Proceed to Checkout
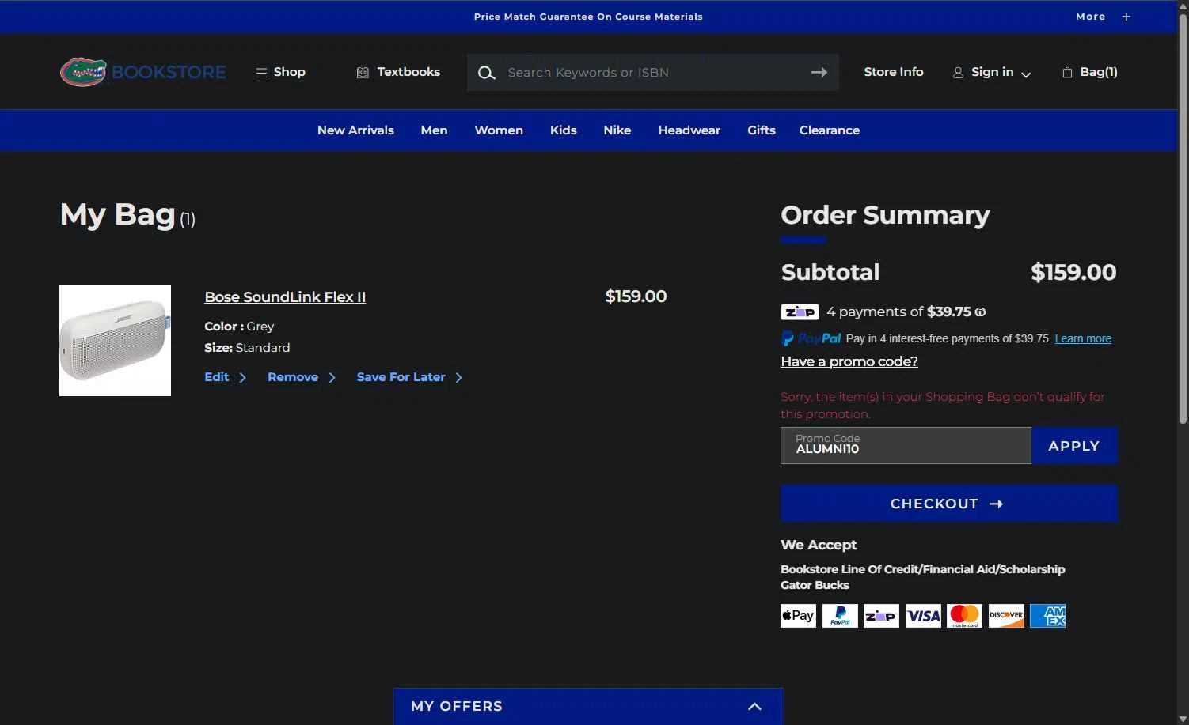This screenshot has height=725, width=1189. pyautogui.click(x=949, y=504)
